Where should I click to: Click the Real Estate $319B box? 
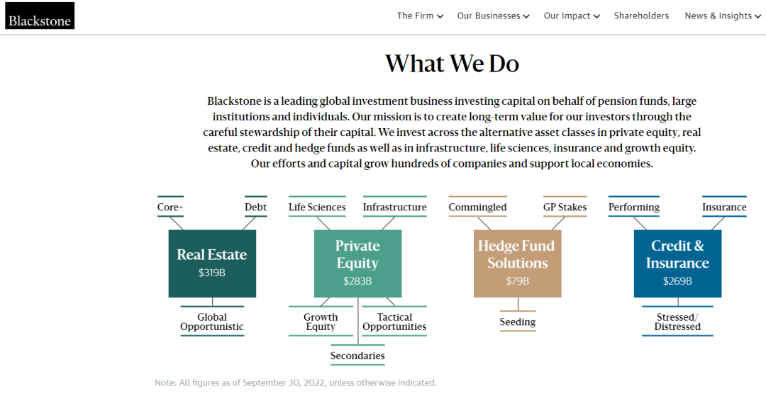coord(212,263)
